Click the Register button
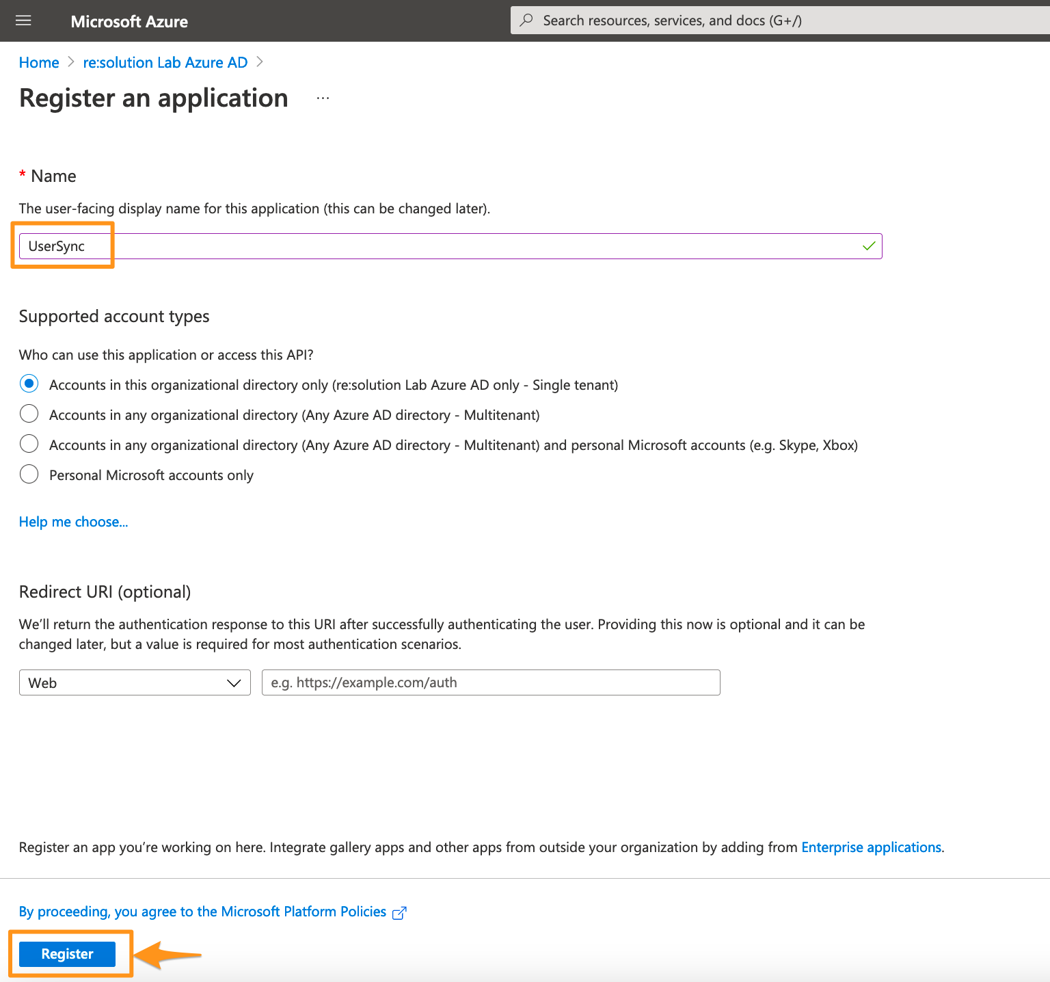 [x=67, y=954]
